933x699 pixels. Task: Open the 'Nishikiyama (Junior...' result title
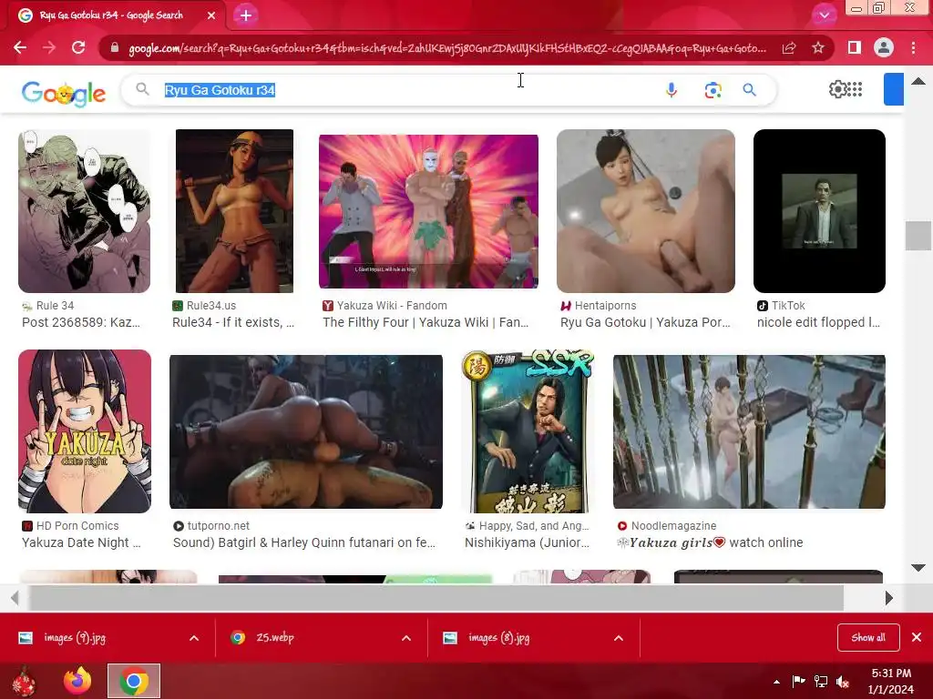[528, 542]
